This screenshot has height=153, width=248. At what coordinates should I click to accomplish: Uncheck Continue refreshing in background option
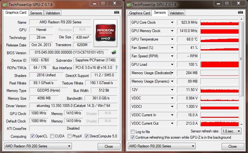133,137
